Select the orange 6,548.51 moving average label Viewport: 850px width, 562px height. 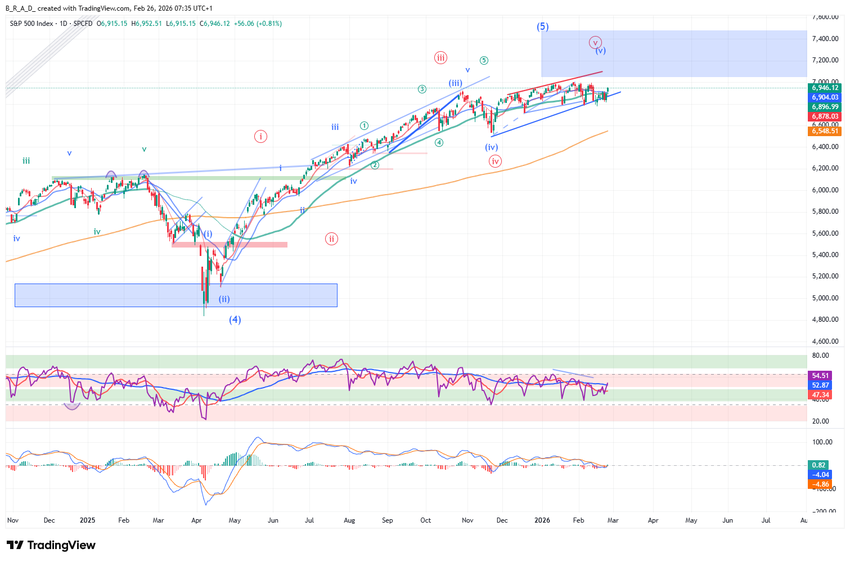pyautogui.click(x=825, y=131)
